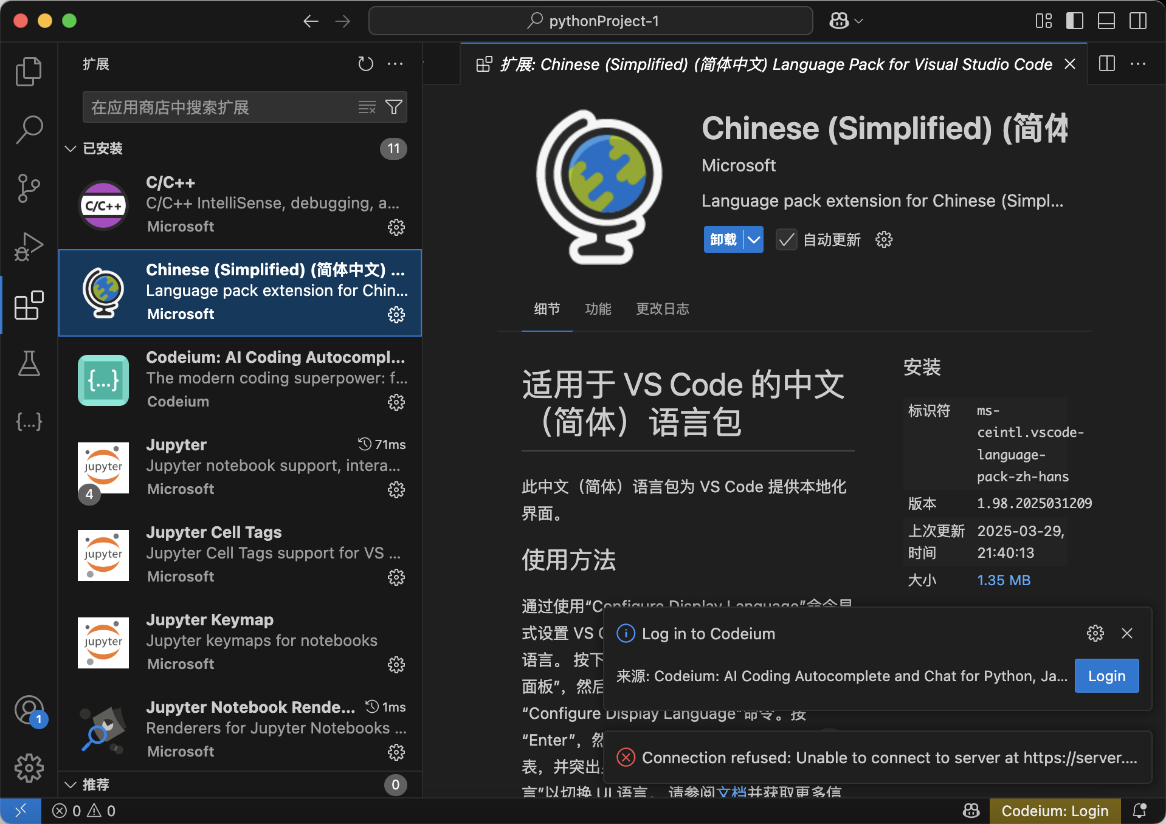Open the Search view in activity bar
1166x824 pixels.
click(x=29, y=129)
